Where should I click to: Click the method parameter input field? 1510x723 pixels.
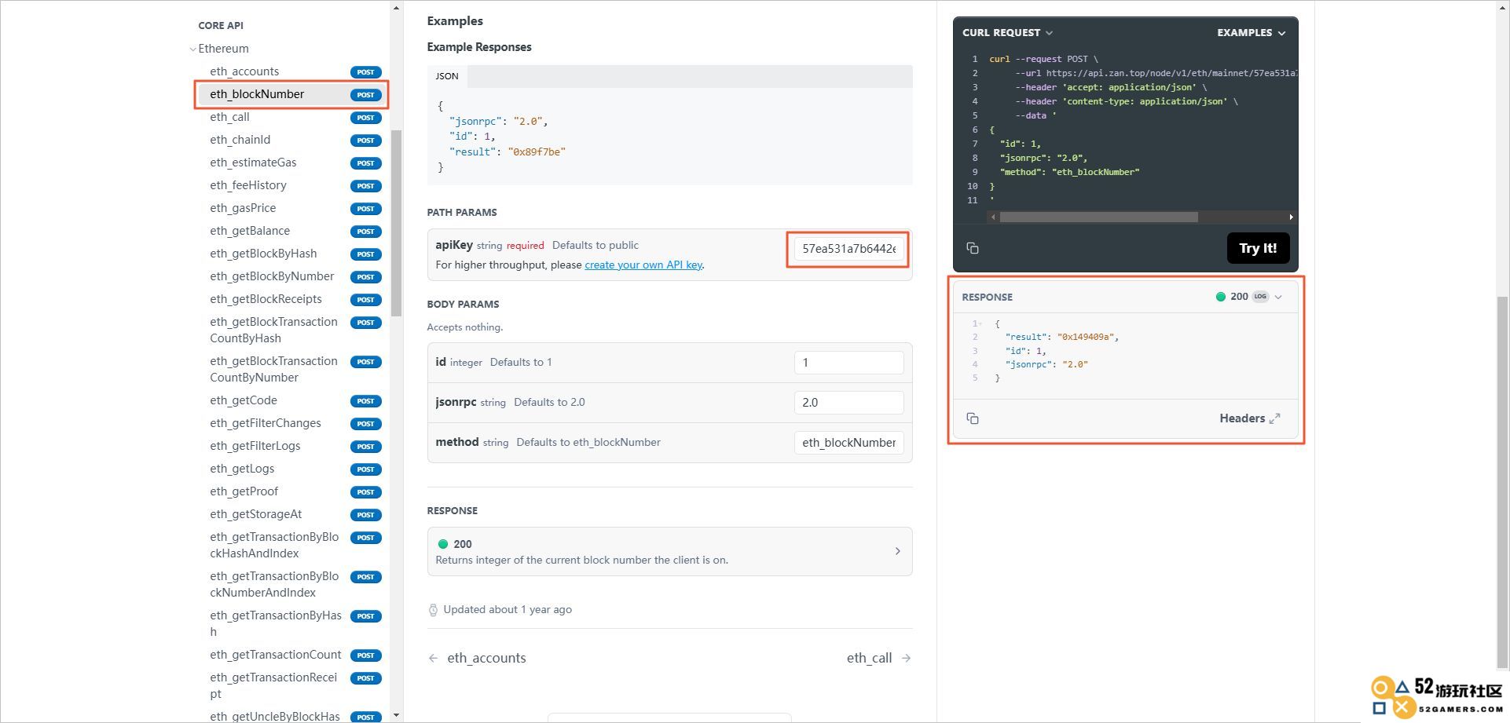tap(848, 443)
